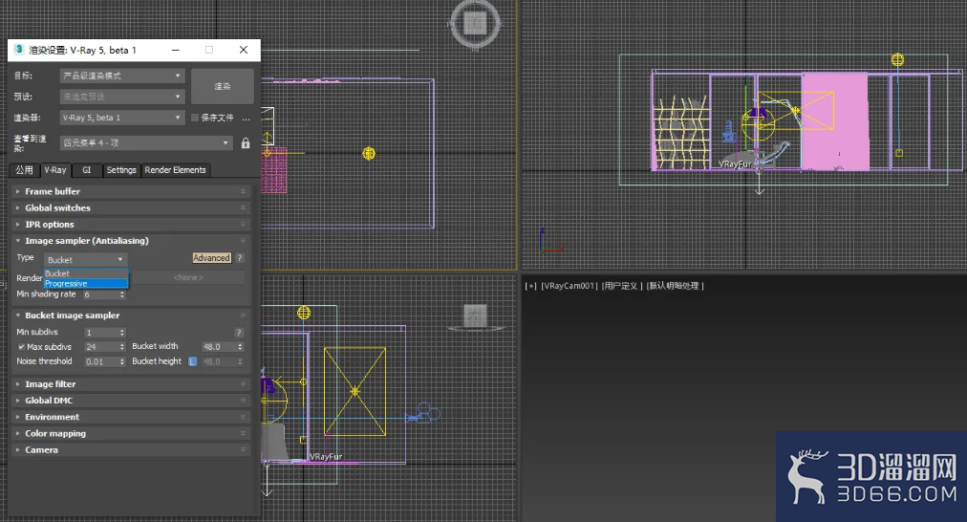This screenshot has width=967, height=522.
Task: Expand the Global switches rollout
Action: click(131, 207)
